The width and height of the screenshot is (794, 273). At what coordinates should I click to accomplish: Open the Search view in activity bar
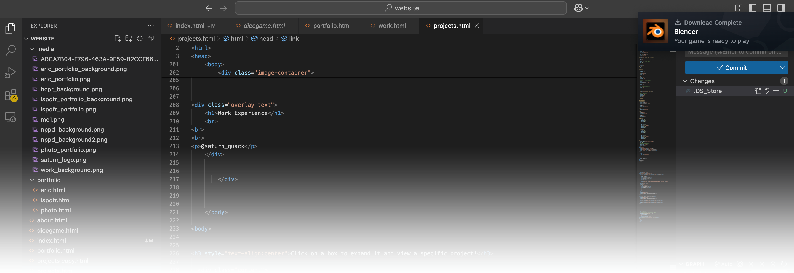pos(10,50)
